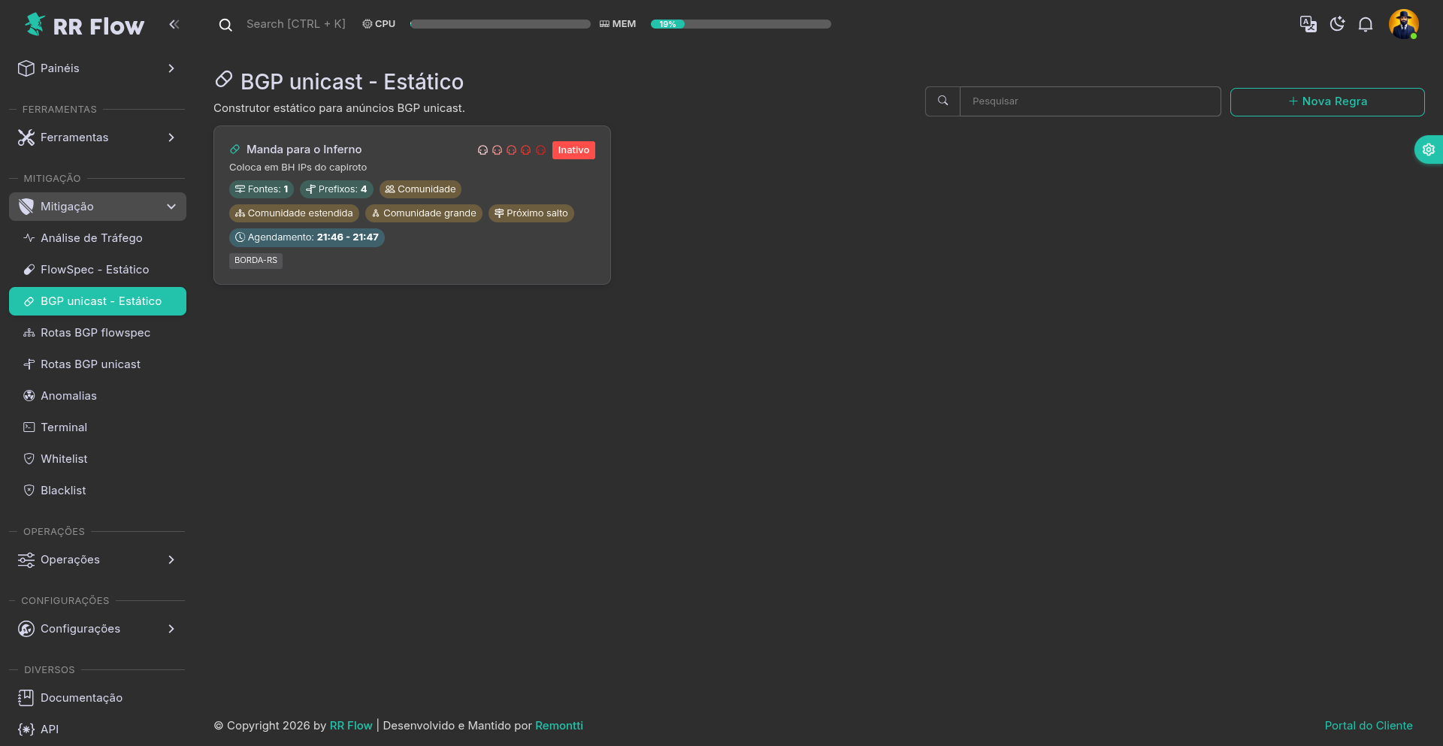Click the MEM usage progress bar

pos(740,24)
